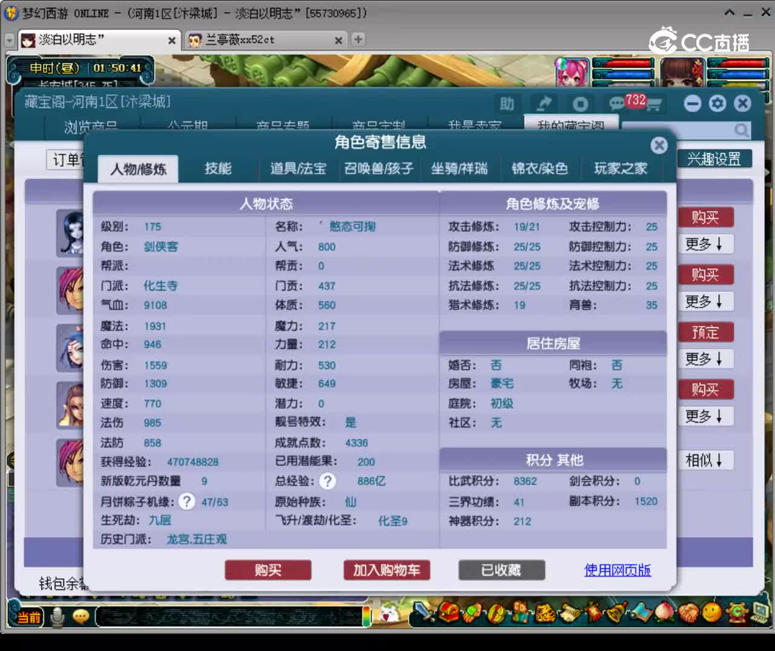Expand the first 更多 dropdown in the listing

pyautogui.click(x=705, y=244)
